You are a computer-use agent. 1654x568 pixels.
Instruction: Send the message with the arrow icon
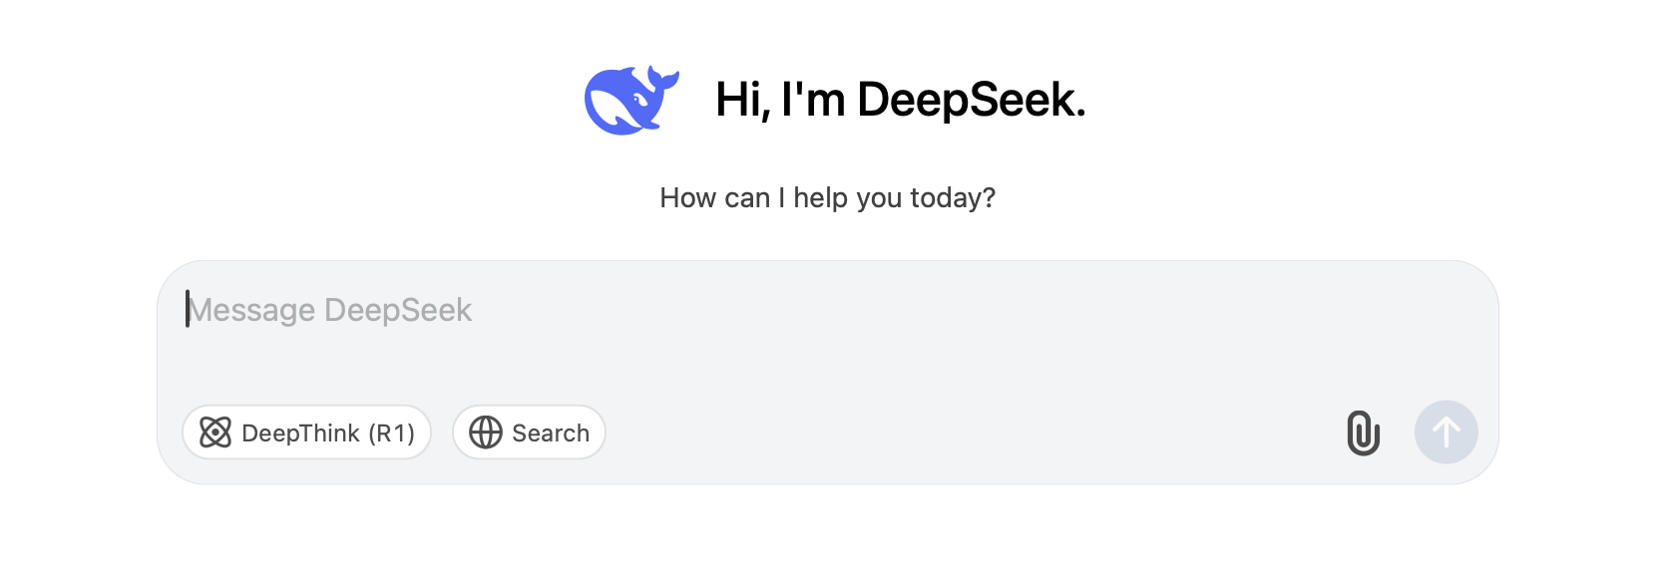coord(1446,432)
